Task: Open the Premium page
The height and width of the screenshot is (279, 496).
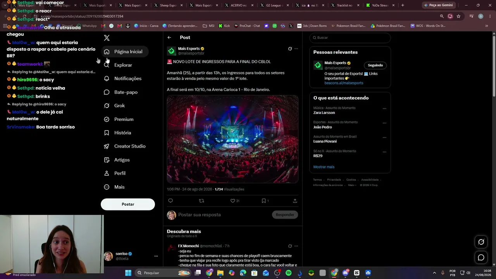Action: (119, 119)
